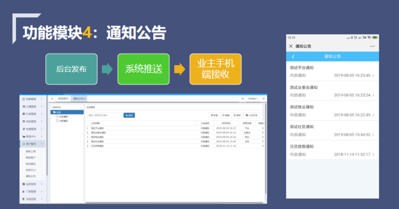The height and width of the screenshot is (209, 399).
Task: Click the 新增 add button
Action: click(214, 115)
